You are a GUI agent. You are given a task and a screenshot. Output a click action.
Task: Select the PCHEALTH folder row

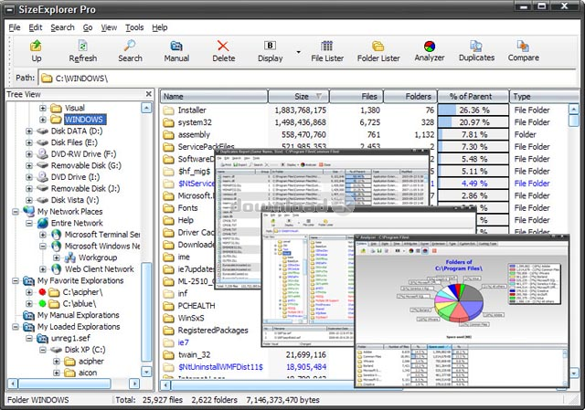point(197,306)
